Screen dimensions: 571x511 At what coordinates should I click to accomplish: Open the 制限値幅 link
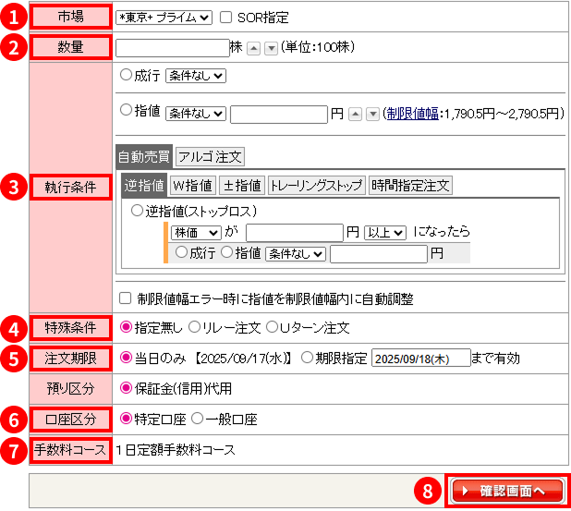click(x=412, y=114)
